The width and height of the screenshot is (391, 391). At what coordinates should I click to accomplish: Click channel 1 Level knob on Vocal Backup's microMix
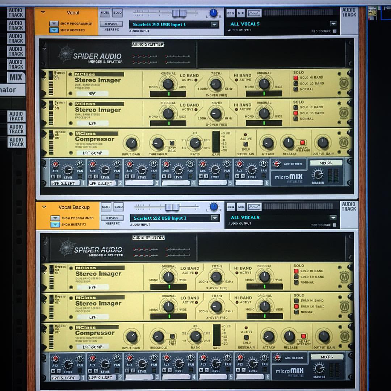click(x=68, y=364)
